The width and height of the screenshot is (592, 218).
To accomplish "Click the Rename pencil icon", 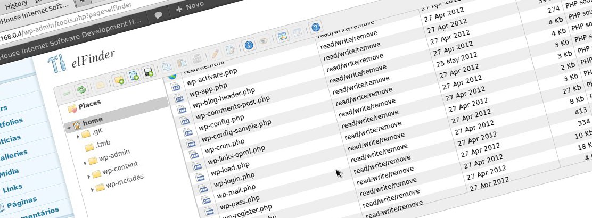I will pos(215,54).
